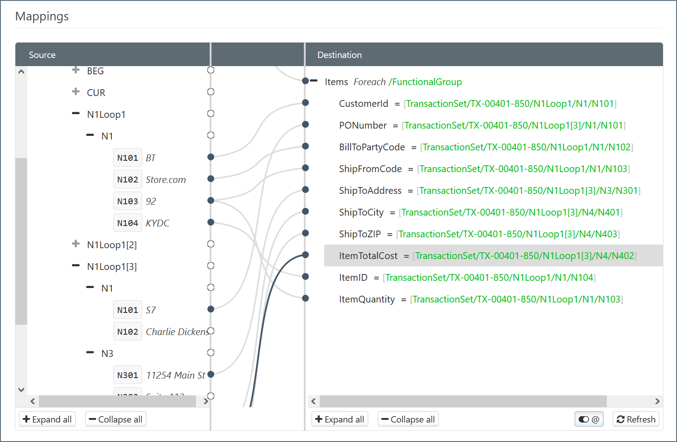The width and height of the screenshot is (677, 442).
Task: Collapse the N1Loop1[3] node
Action: [x=76, y=266]
